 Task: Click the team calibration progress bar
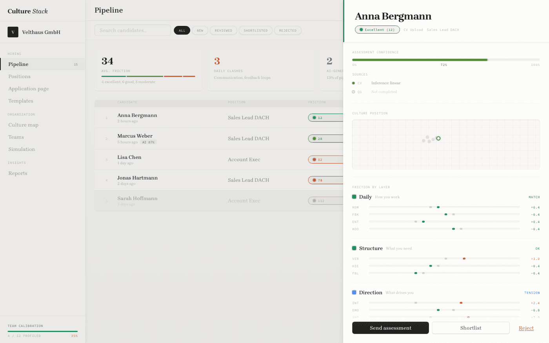point(43,331)
